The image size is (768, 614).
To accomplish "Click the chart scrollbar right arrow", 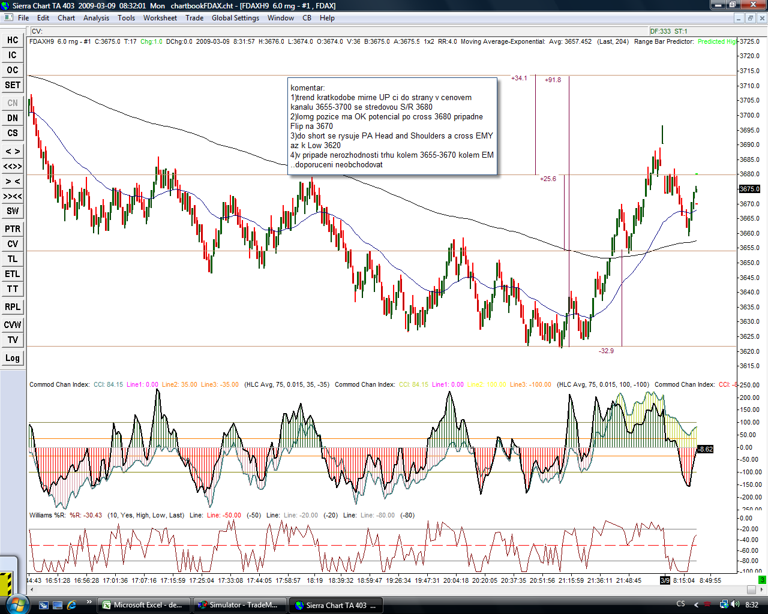I will pos(761,589).
